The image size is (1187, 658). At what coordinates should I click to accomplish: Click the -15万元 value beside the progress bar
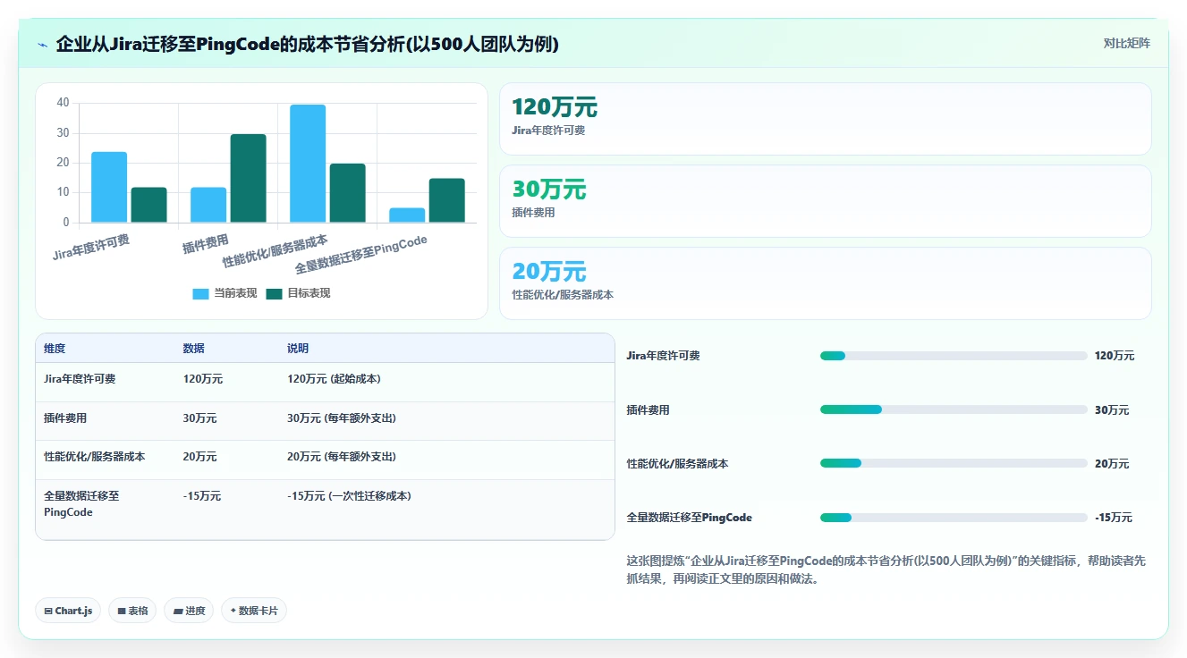tap(1114, 518)
